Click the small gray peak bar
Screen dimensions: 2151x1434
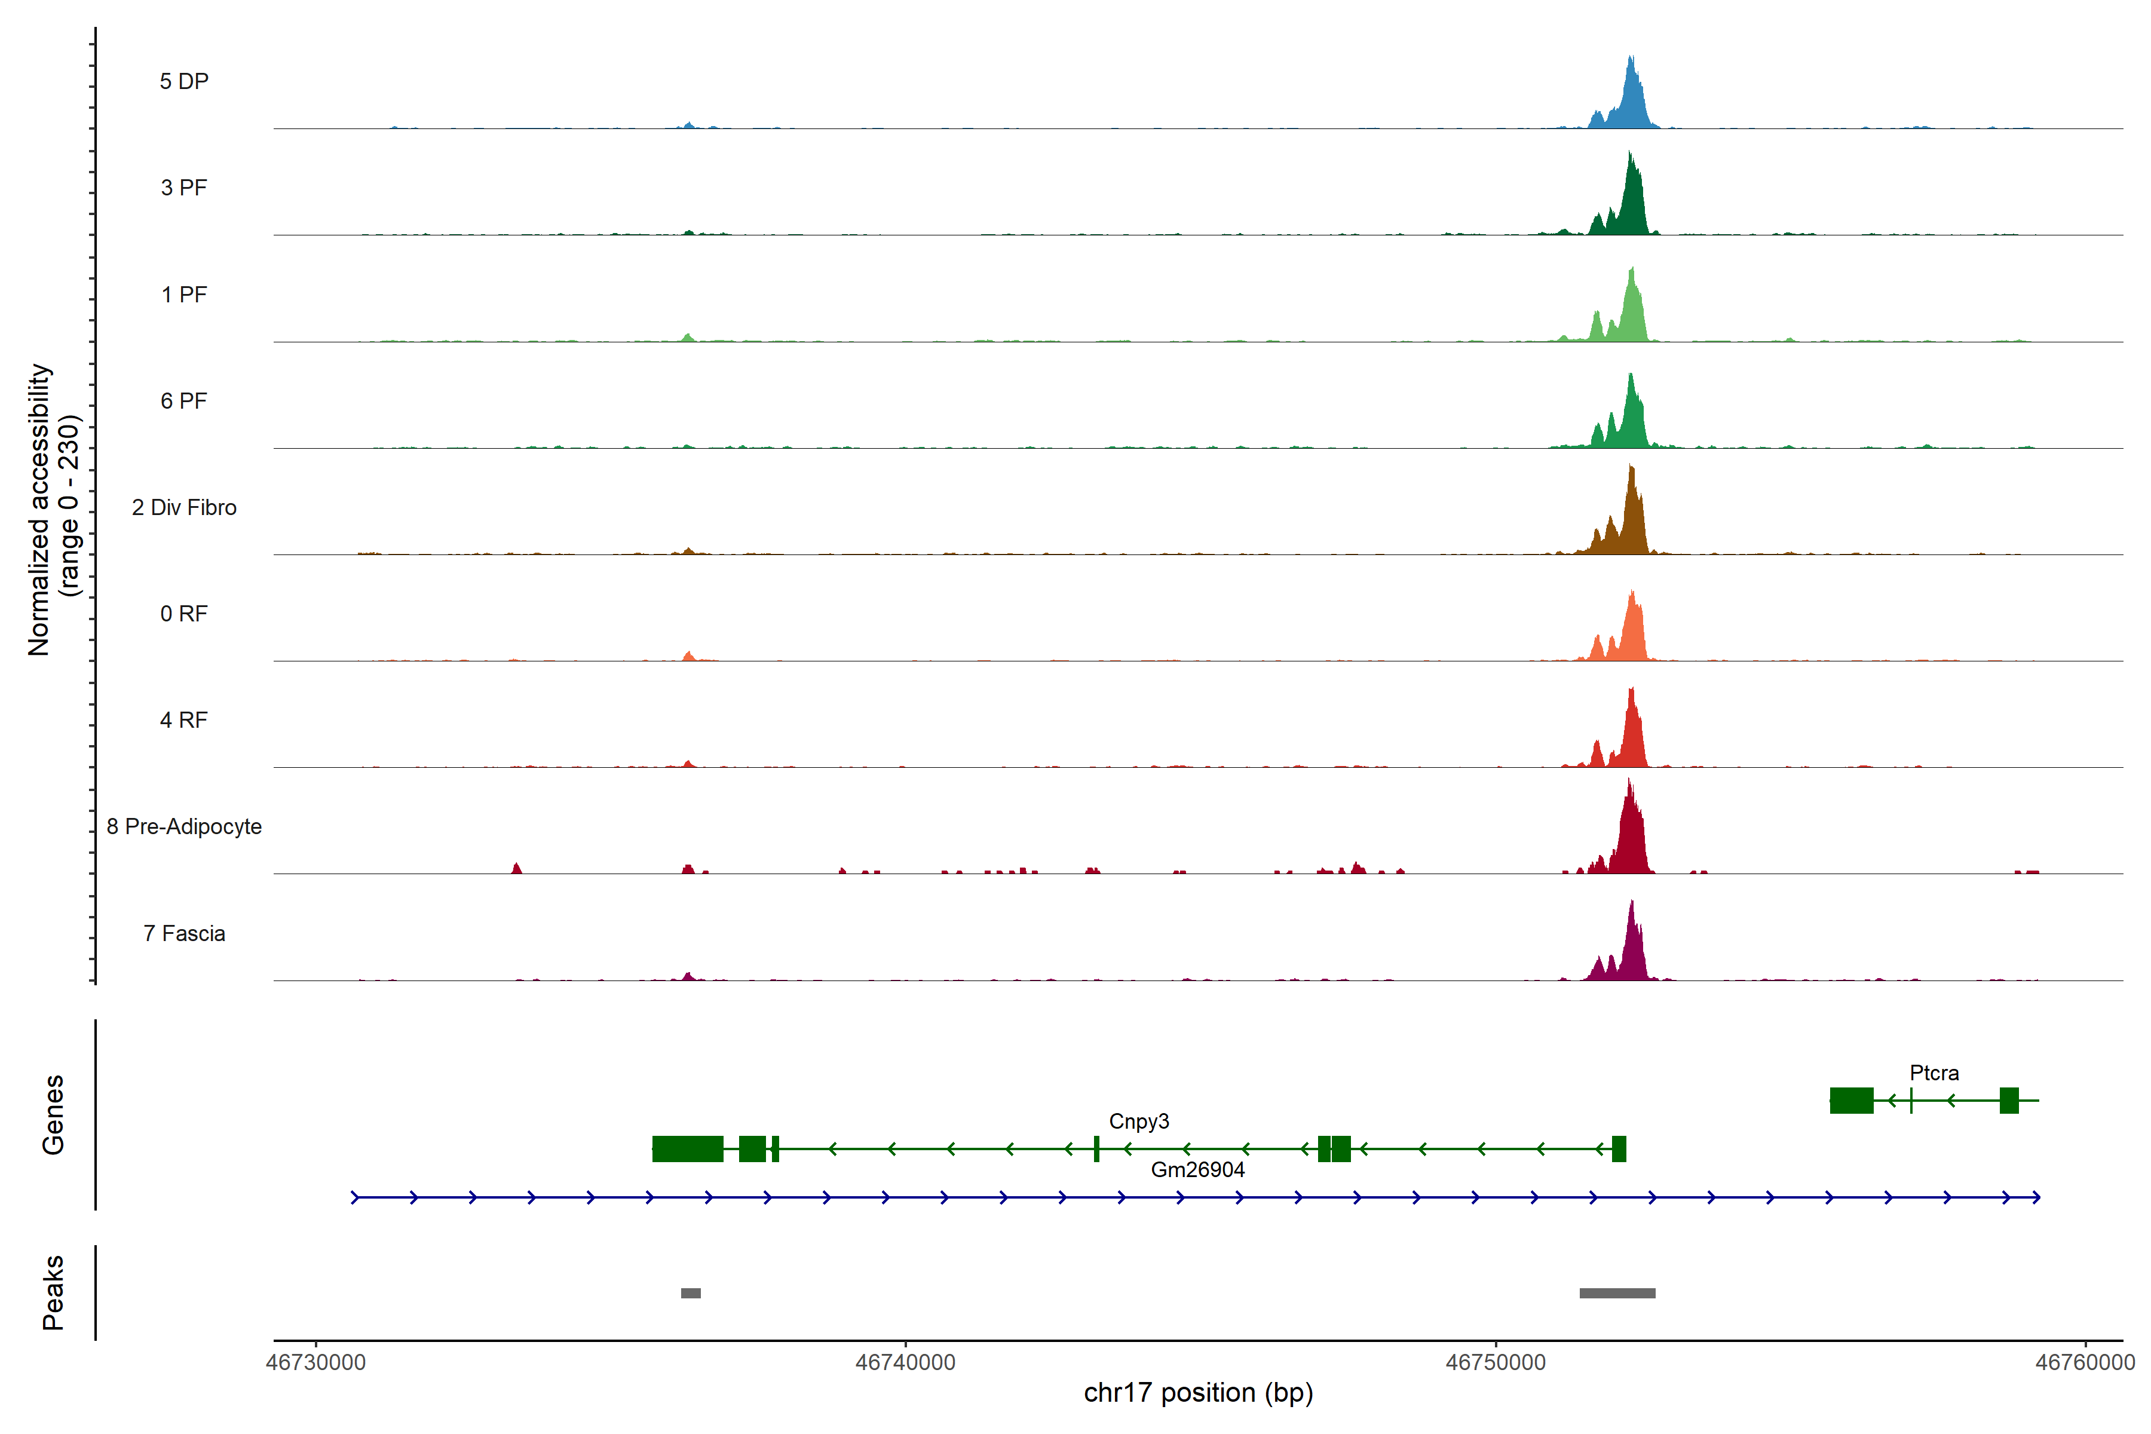coord(691,1293)
